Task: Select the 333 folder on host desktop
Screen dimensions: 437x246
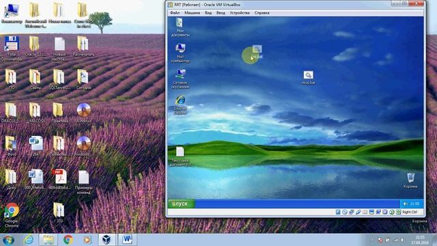Action: pos(59,213)
